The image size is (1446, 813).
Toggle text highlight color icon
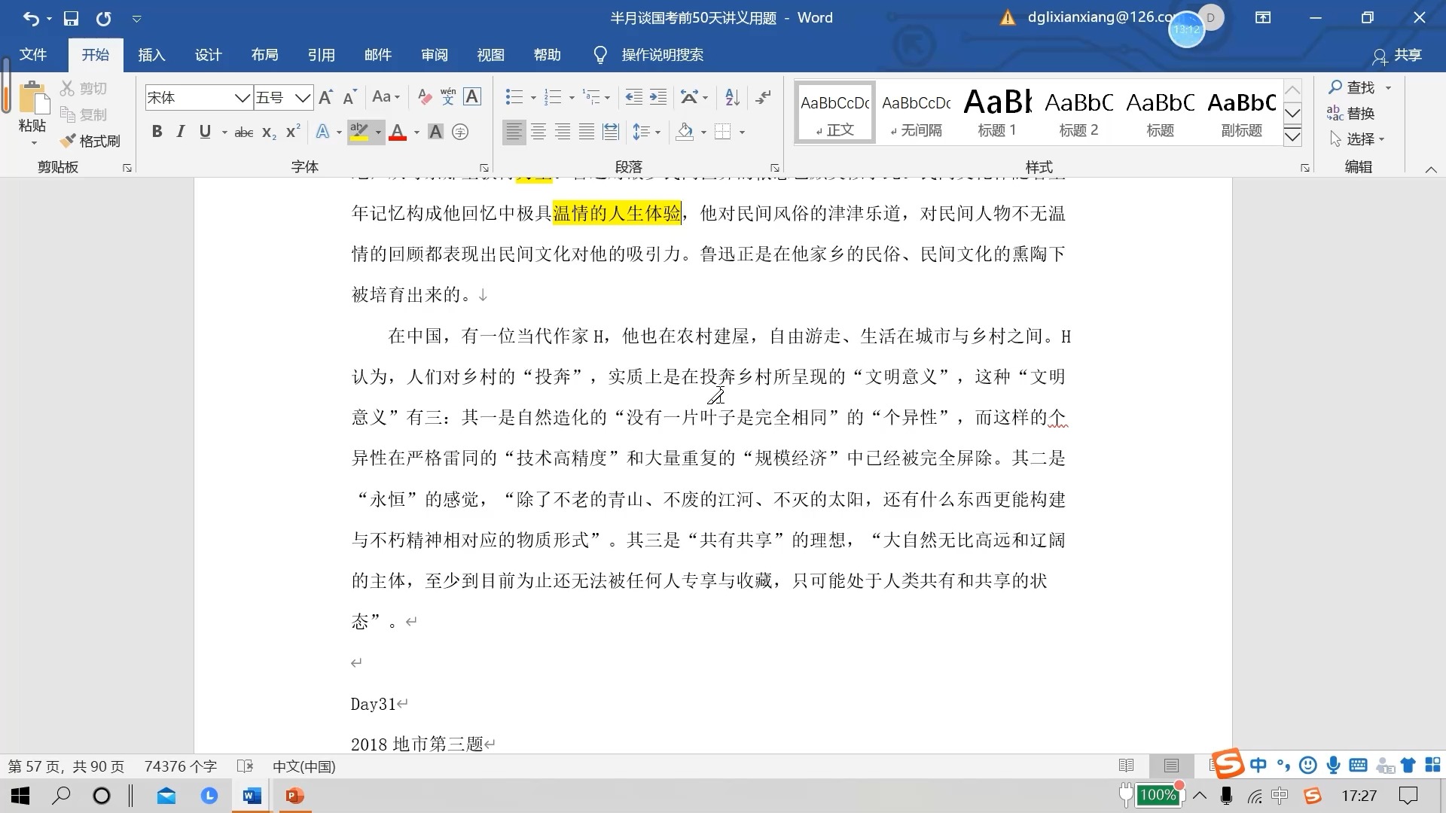tap(359, 131)
